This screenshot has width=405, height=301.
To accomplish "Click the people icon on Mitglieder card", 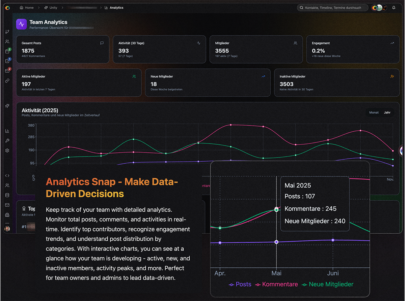I will 295,43.
